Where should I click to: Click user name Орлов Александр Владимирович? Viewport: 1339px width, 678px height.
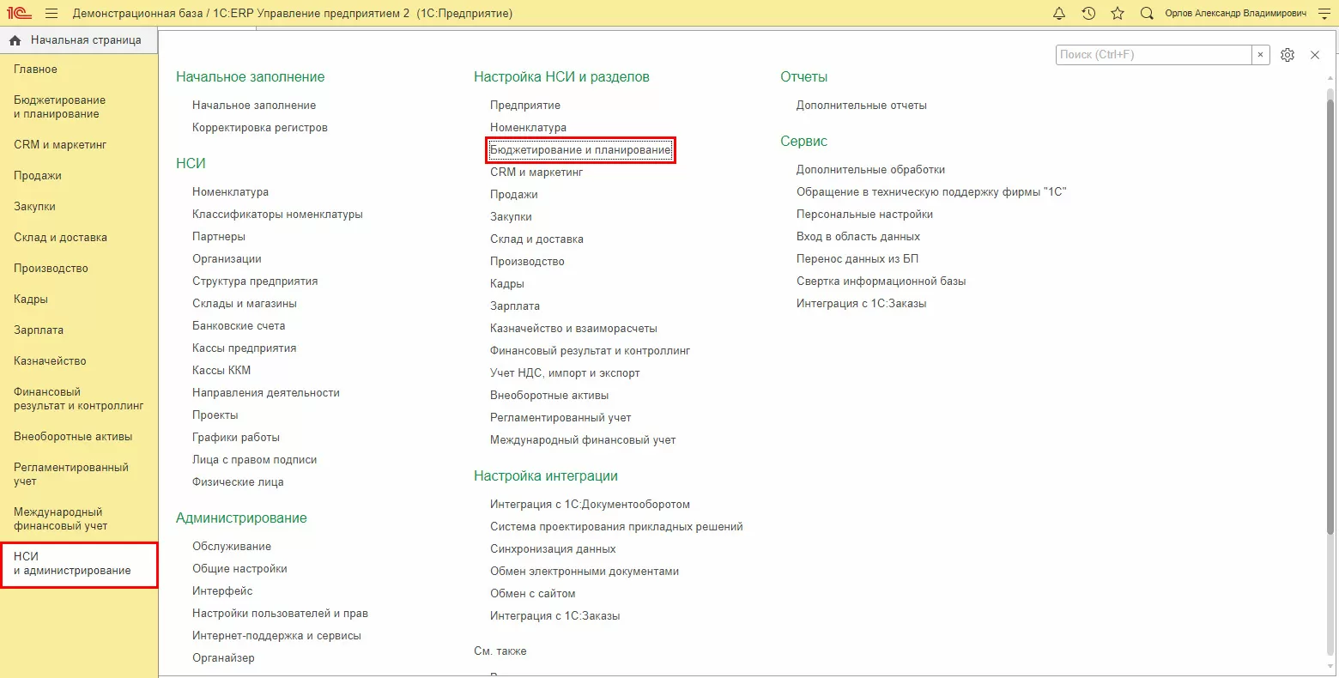pos(1236,14)
